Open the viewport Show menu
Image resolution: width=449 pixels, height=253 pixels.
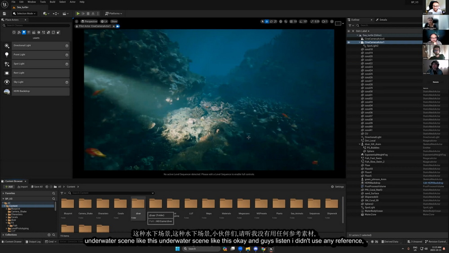click(114, 22)
